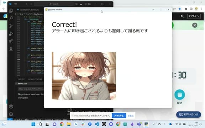Go back with VS Code navigation arrow
The width and height of the screenshot is (205, 128).
pos(27,4)
